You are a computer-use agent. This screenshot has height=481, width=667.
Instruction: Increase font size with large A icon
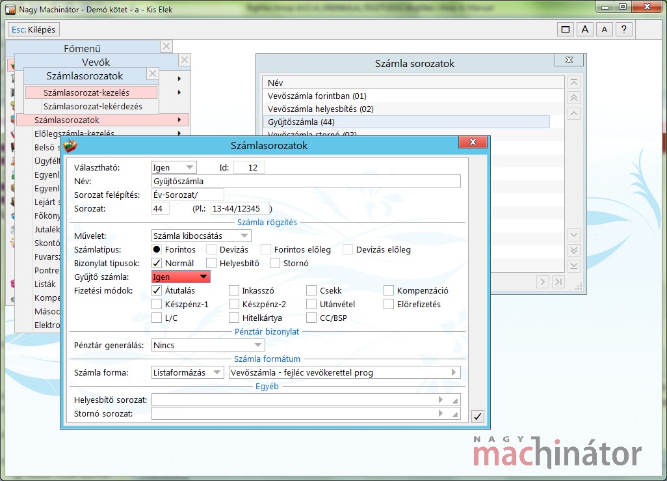585,29
